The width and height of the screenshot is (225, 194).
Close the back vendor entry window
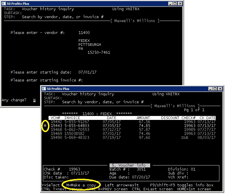point(180,4)
